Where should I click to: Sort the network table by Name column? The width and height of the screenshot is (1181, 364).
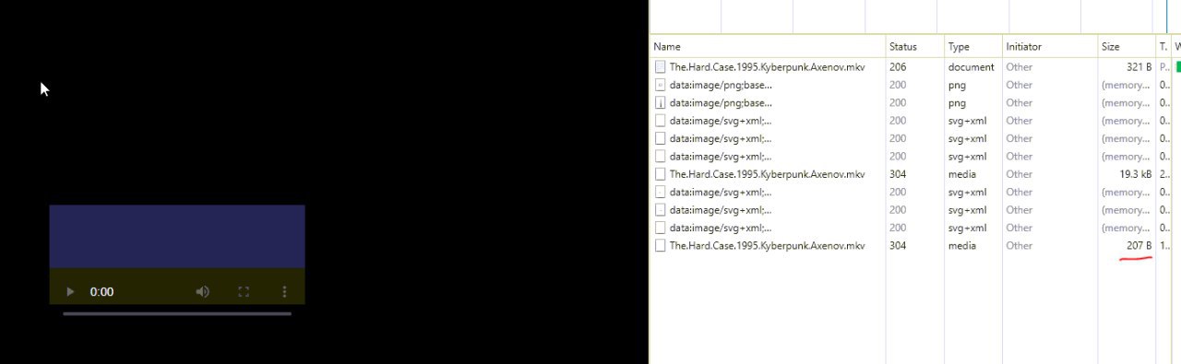[x=768, y=46]
